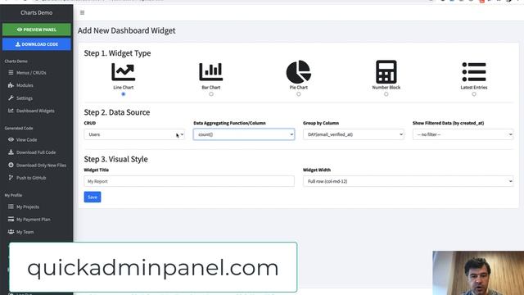Click the Download Only New Files link
The height and width of the screenshot is (295, 524).
point(41,166)
